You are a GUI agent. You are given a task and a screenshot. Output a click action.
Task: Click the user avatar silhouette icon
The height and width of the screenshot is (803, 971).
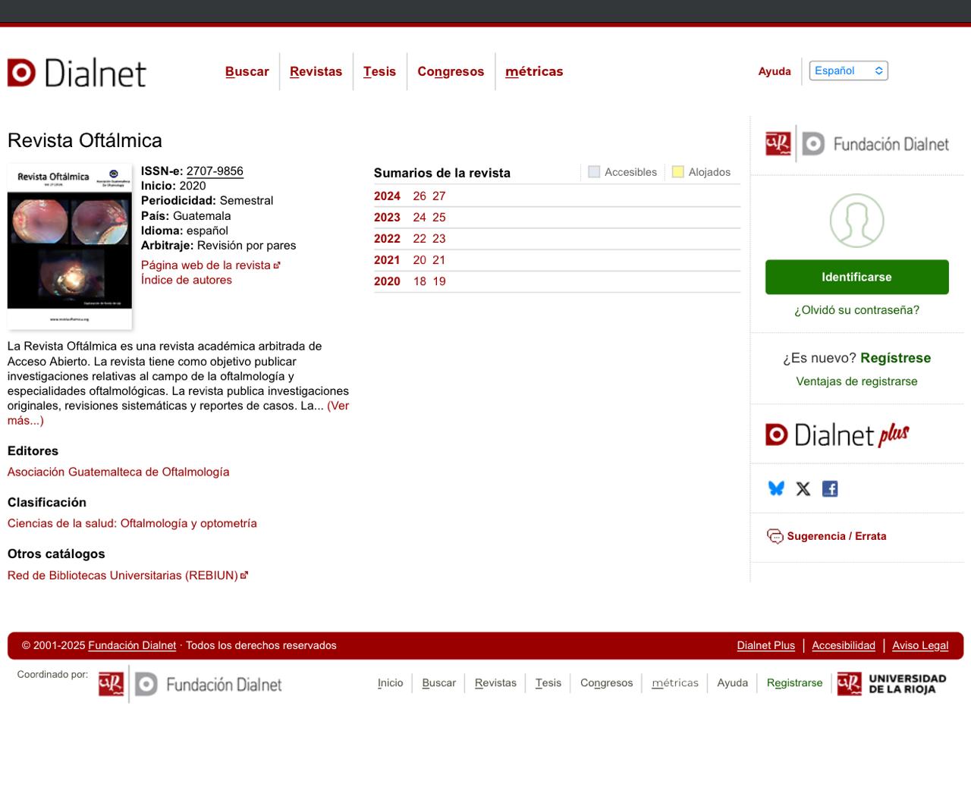coord(856,221)
